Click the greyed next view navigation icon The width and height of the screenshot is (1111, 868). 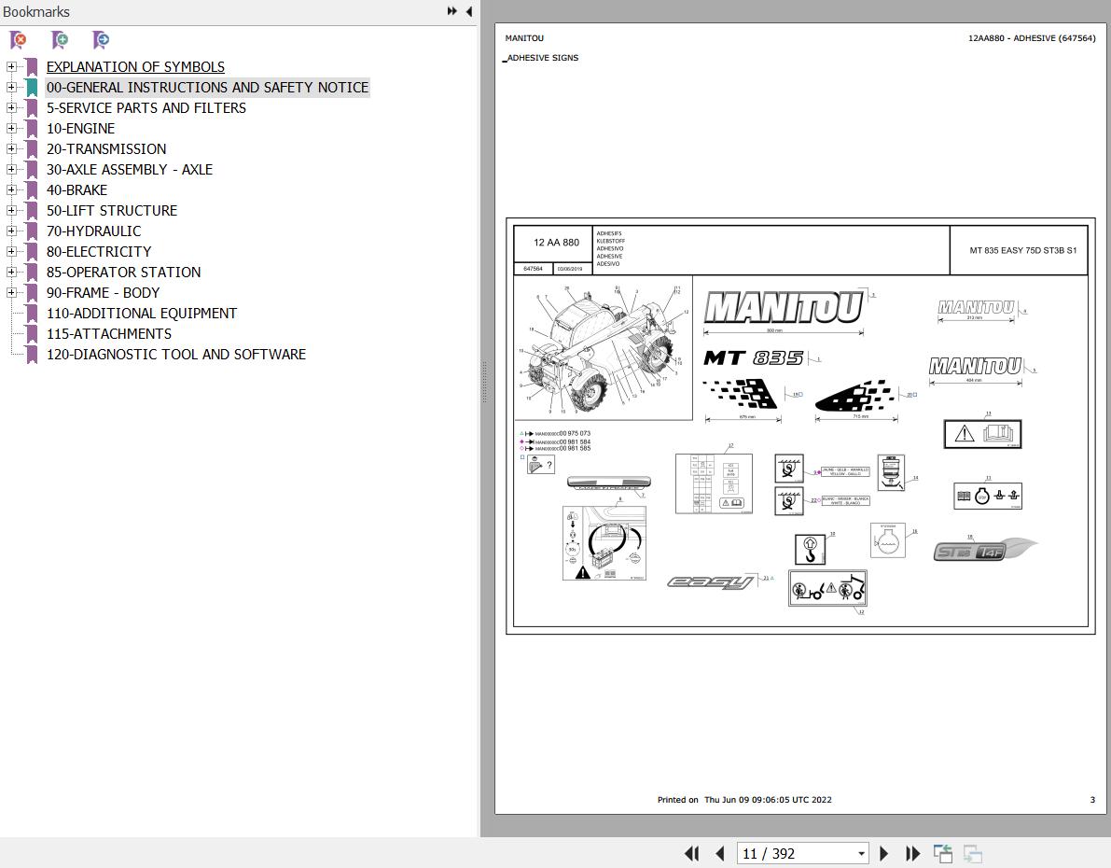973,854
